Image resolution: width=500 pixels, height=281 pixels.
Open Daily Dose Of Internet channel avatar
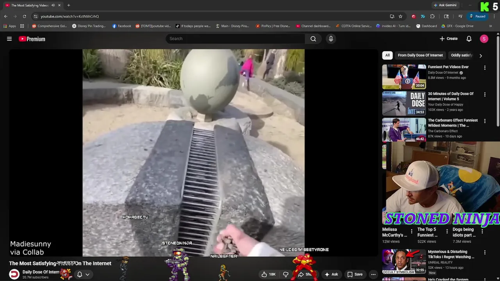[x=14, y=274]
